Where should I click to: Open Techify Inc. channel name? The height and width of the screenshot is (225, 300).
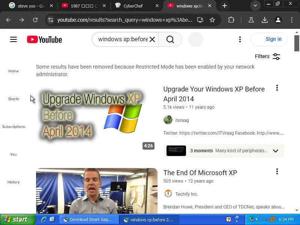coord(186,194)
